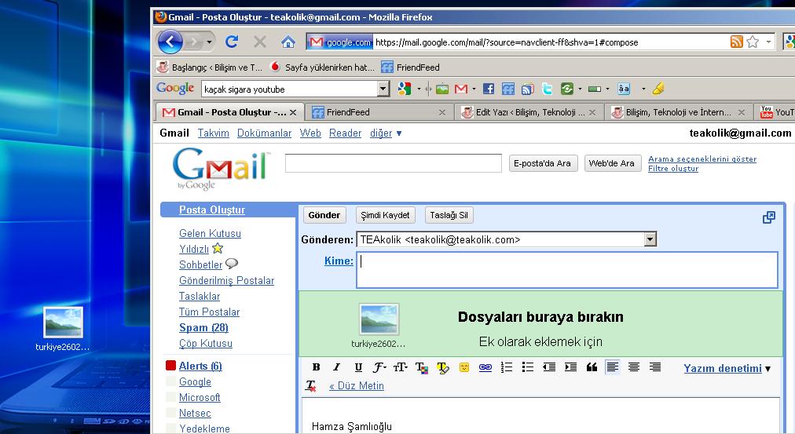Image resolution: width=795 pixels, height=434 pixels.
Task: Expand the diğer services dropdown
Action: [x=386, y=133]
